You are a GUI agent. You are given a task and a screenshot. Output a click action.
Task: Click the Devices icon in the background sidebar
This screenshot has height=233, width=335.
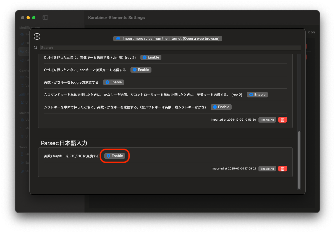tap(22, 77)
